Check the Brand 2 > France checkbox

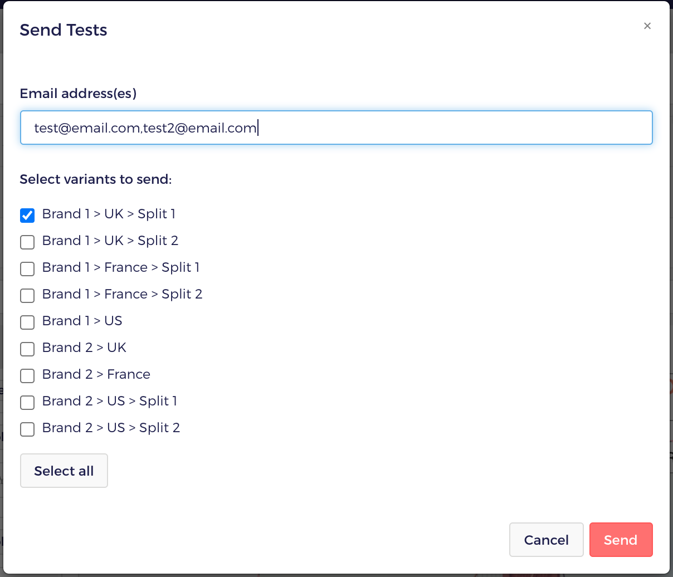pos(27,375)
